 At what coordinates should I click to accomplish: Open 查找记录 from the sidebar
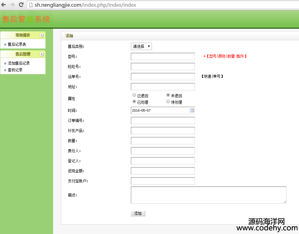[15, 70]
